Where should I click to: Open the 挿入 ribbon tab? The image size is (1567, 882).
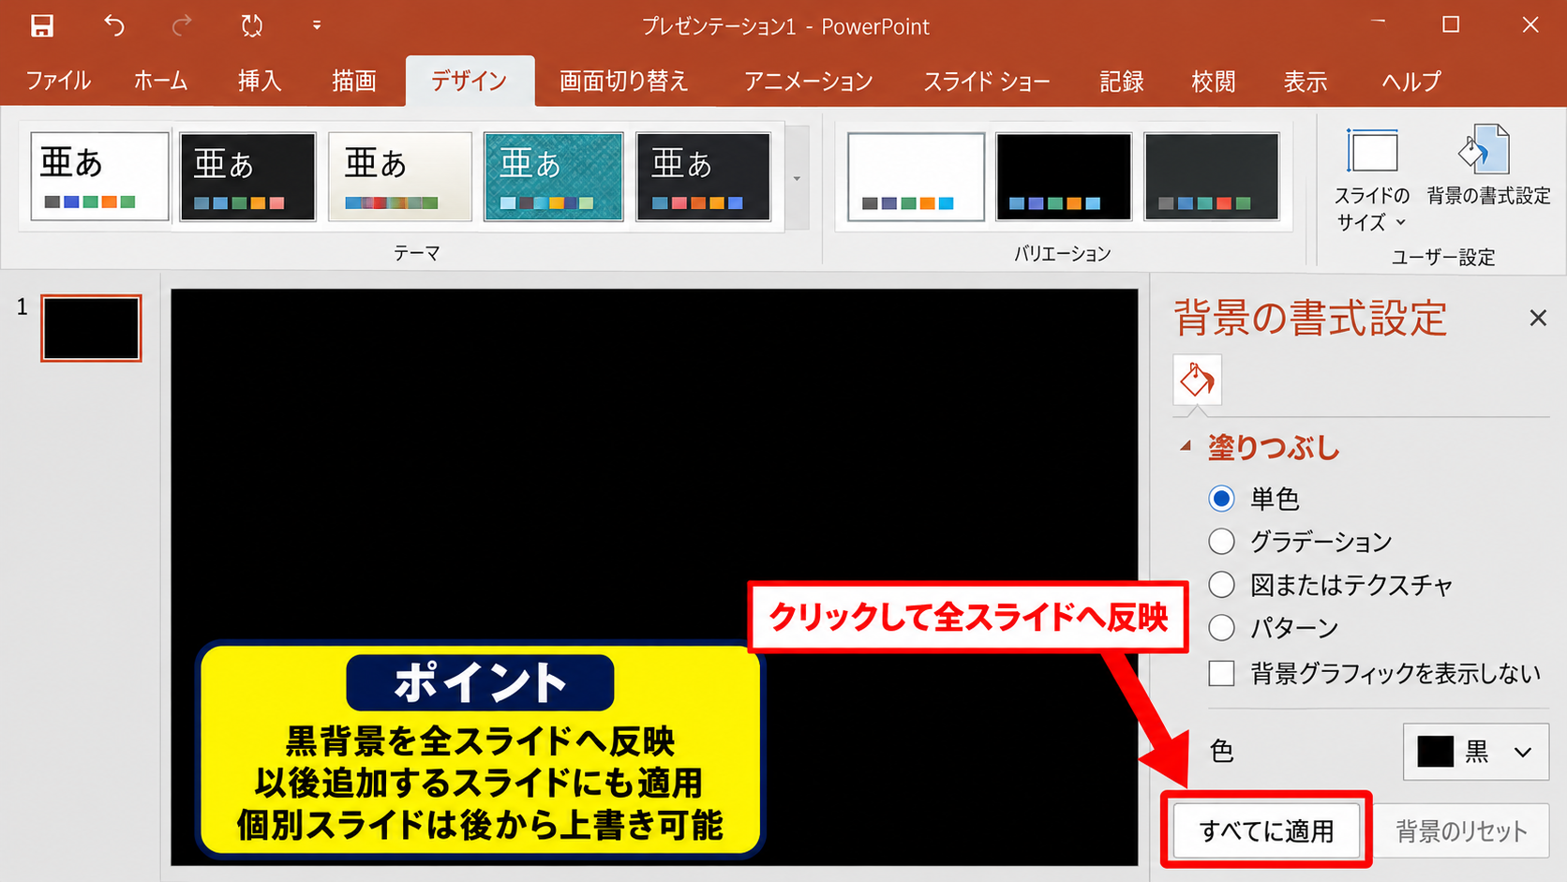(x=260, y=82)
